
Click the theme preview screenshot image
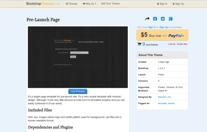click(x=78, y=57)
